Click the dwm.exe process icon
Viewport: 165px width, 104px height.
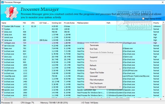(3, 57)
